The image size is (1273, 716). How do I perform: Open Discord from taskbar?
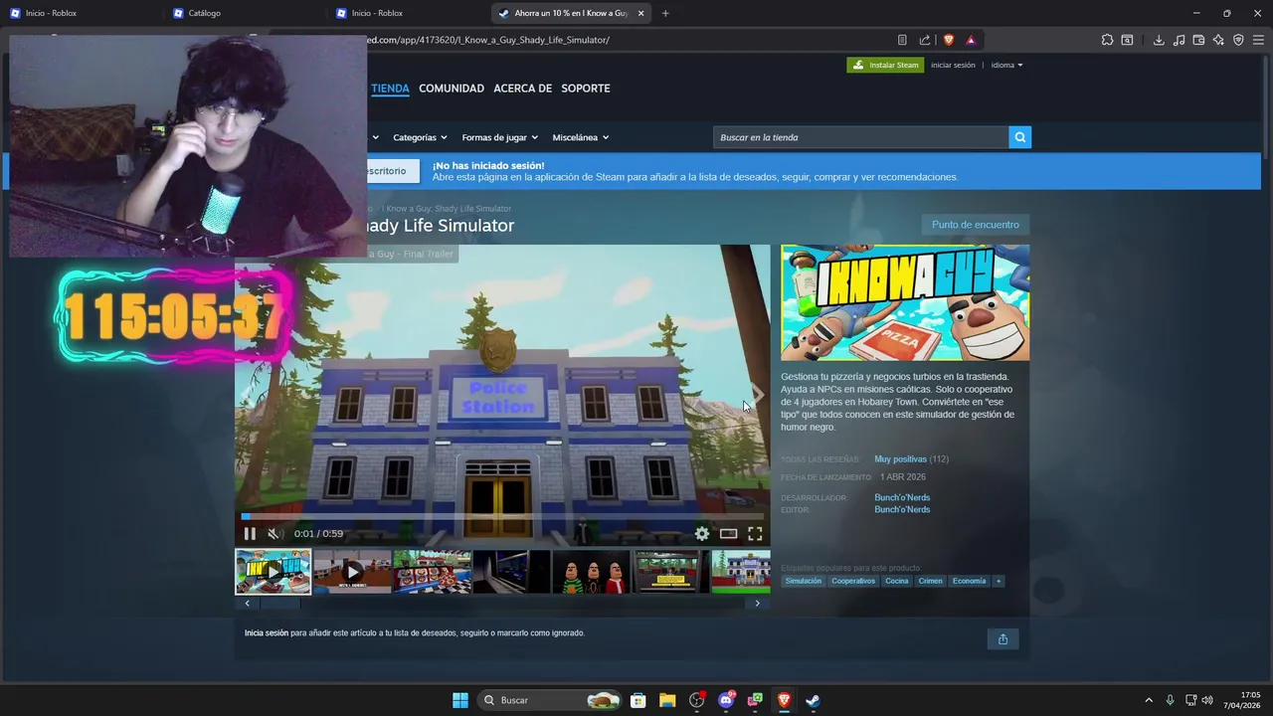tap(726, 700)
